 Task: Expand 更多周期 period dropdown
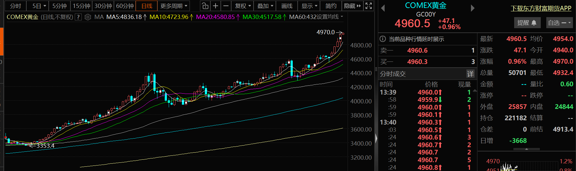click(x=174, y=6)
